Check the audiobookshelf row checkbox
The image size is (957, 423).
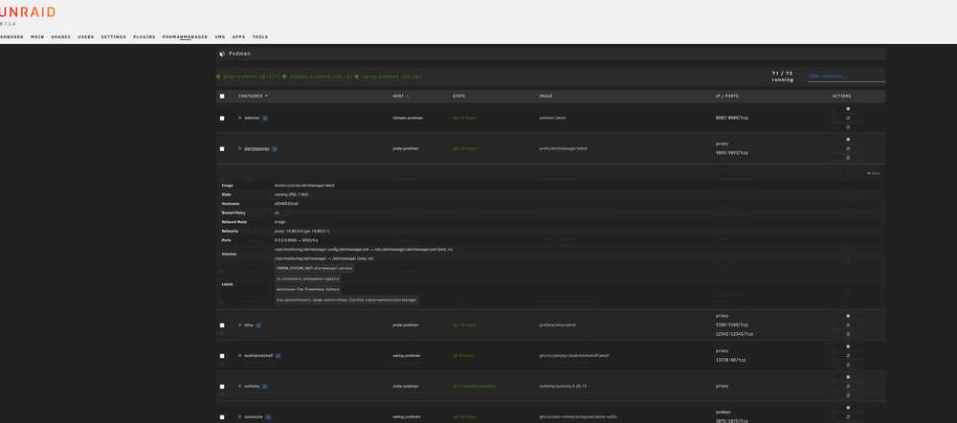point(222,356)
